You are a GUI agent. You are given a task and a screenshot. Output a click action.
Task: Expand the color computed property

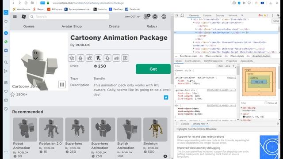point(241,114)
